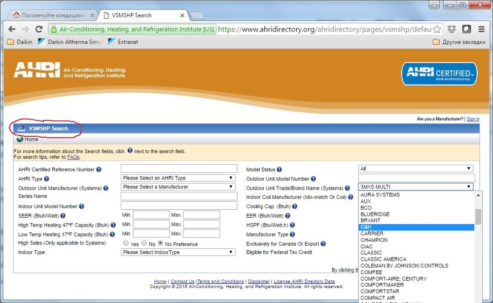Viewport: 493px width, 303px height.
Task: Click the help icon beside Model Status
Action: pyautogui.click(x=280, y=170)
